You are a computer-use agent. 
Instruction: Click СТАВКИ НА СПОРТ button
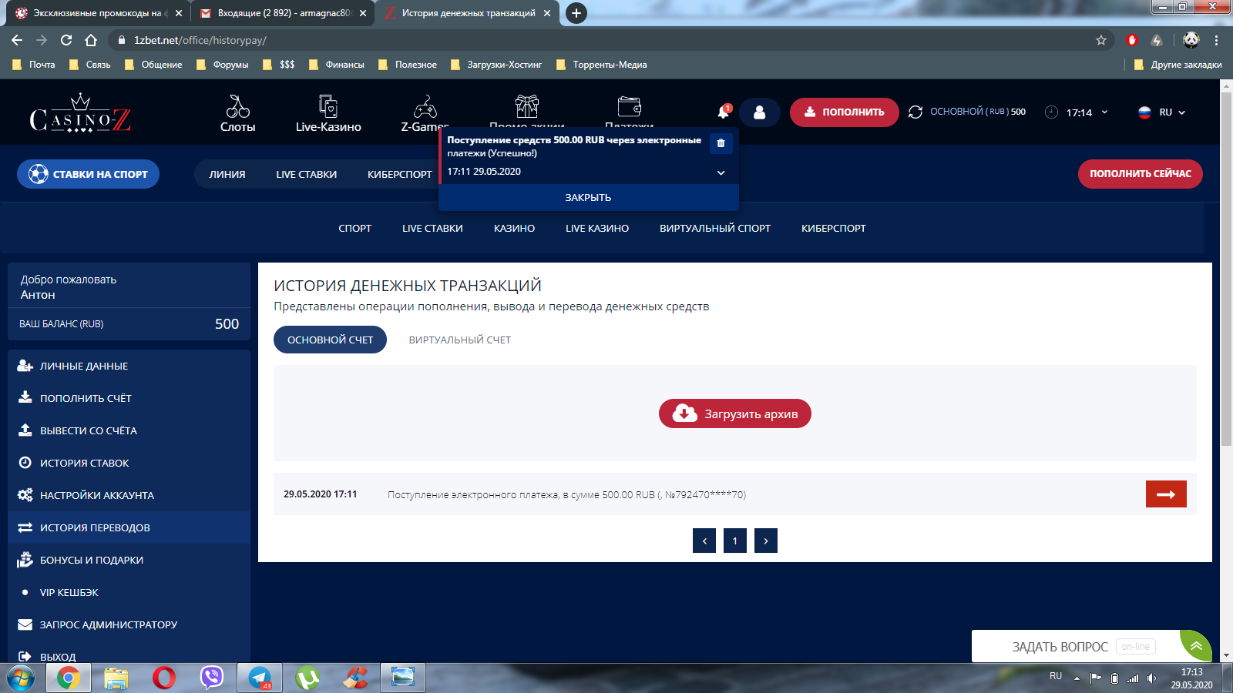click(88, 174)
